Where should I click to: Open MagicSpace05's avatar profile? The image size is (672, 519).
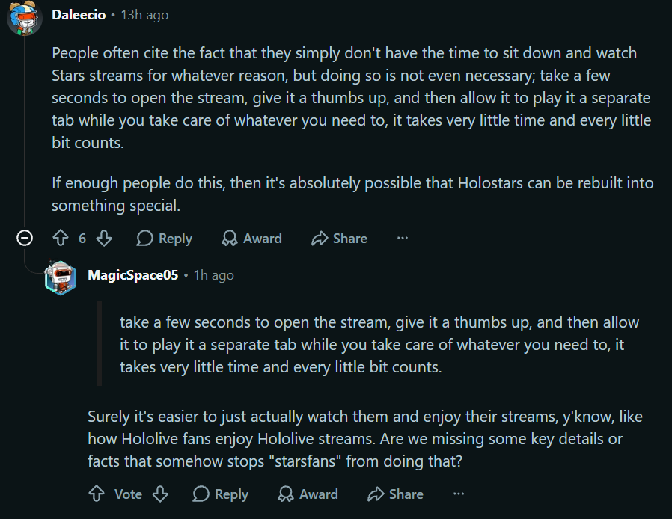point(61,277)
